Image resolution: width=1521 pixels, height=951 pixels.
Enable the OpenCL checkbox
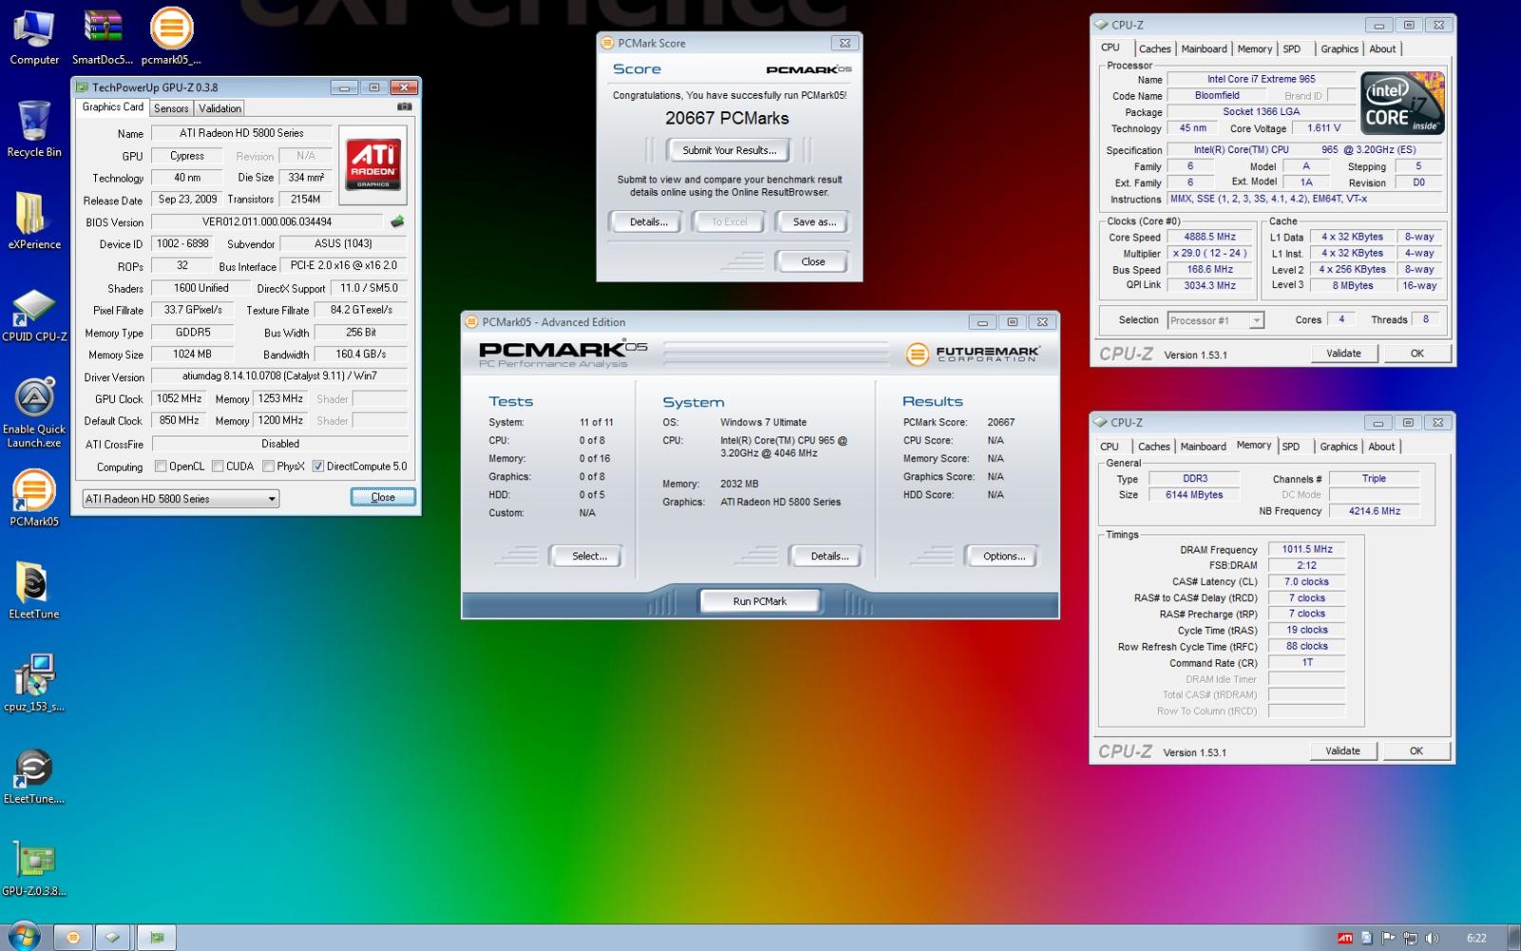coord(161,466)
